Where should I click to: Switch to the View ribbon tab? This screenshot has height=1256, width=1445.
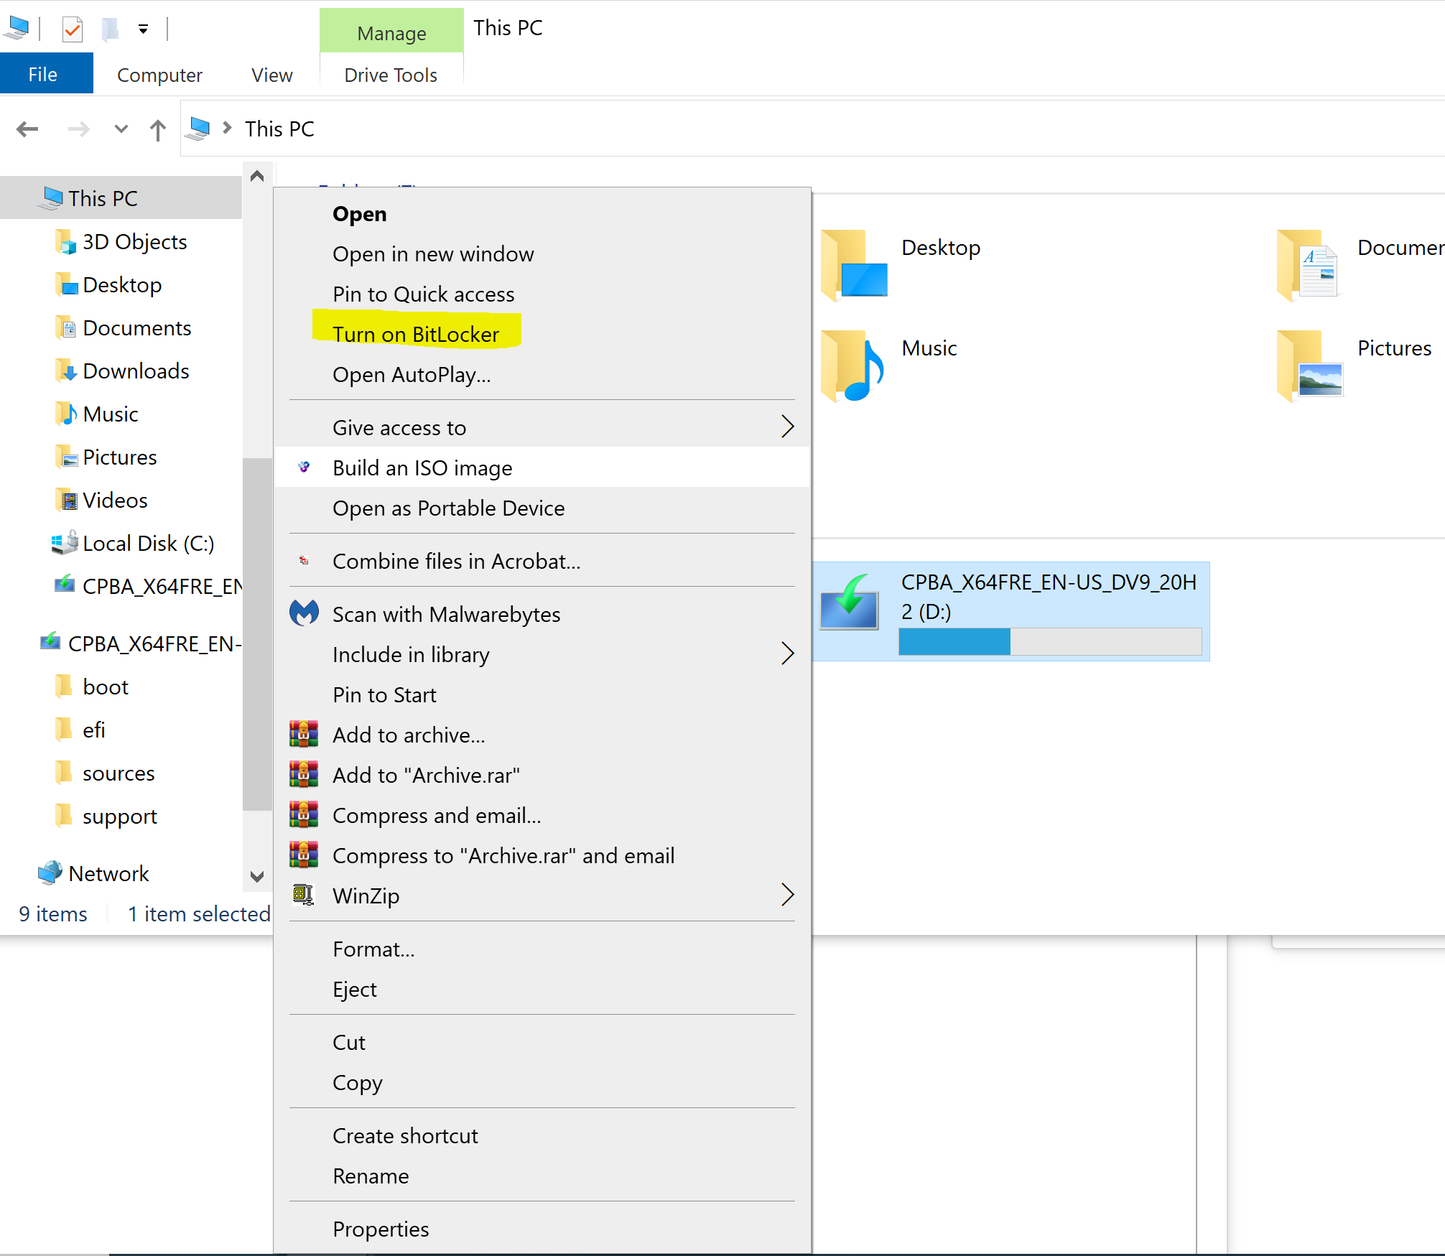[x=271, y=75]
